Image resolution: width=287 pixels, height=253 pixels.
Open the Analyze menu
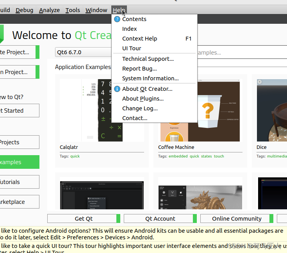[x=49, y=10]
